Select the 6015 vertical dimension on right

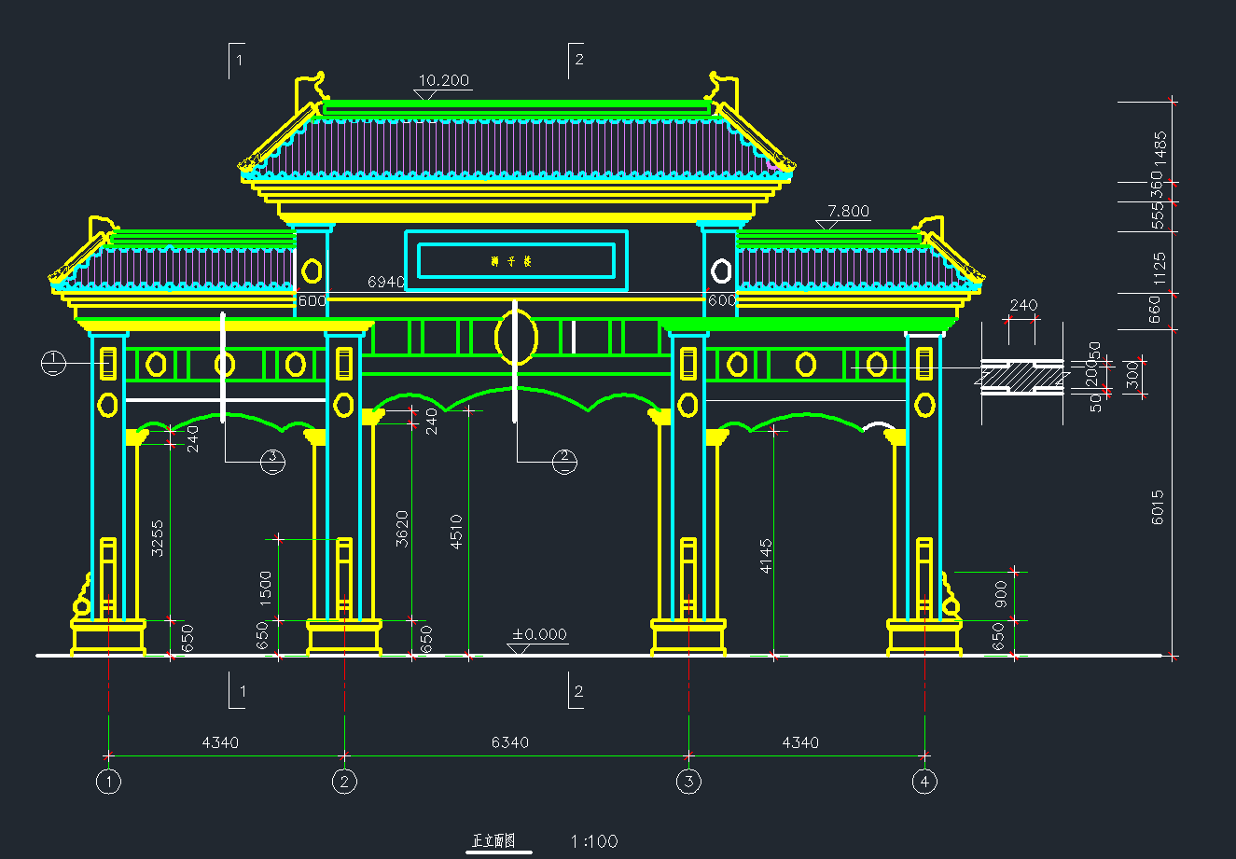point(1158,507)
